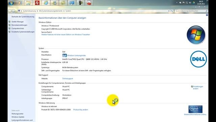
Task: Open Leistungsinformationen und tools link
Action: pyautogui.click(x=22, y=120)
